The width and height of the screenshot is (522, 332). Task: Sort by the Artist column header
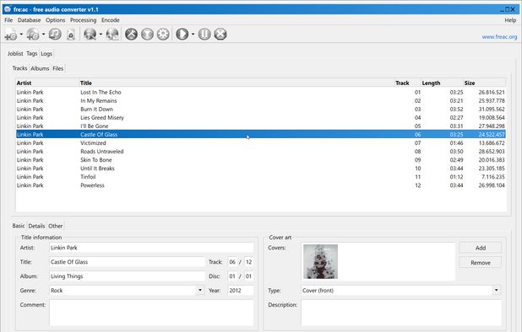[x=47, y=83]
